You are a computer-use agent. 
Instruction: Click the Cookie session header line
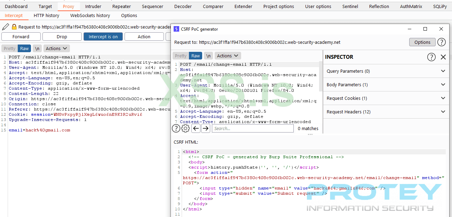pyautogui.click(x=76, y=114)
